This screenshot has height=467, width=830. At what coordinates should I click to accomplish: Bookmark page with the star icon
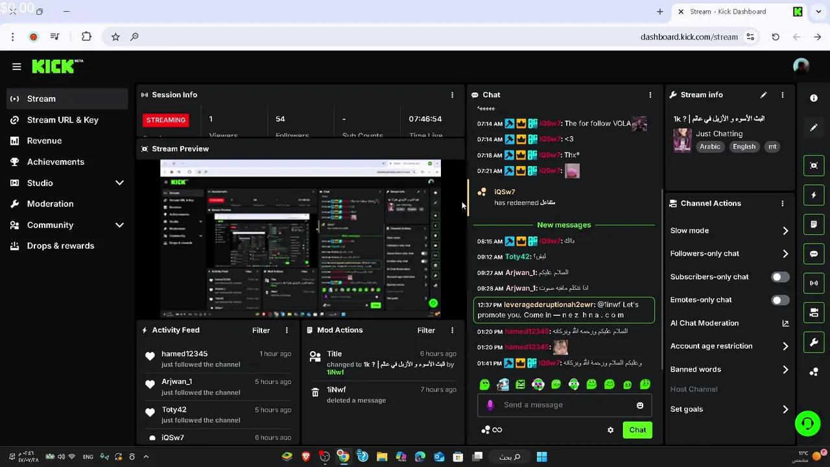tap(115, 37)
